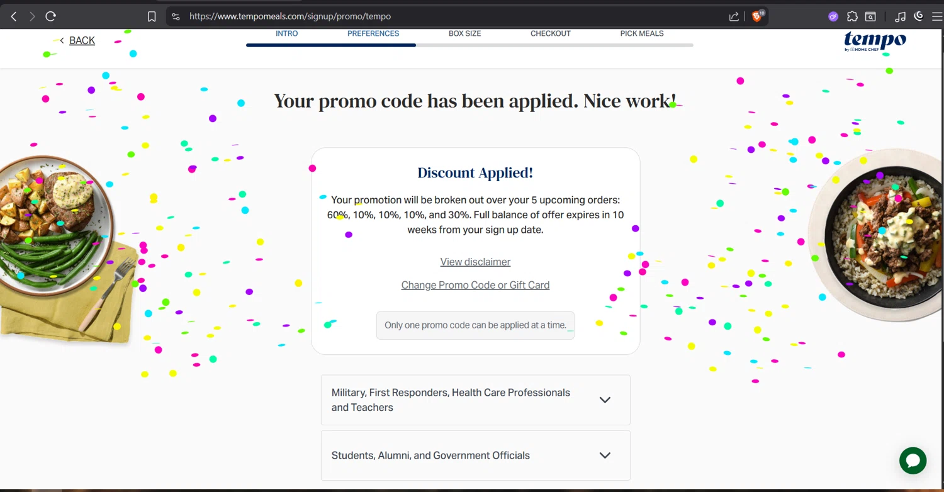Click the Tempo by Home Chef logo
944x492 pixels.
(875, 42)
